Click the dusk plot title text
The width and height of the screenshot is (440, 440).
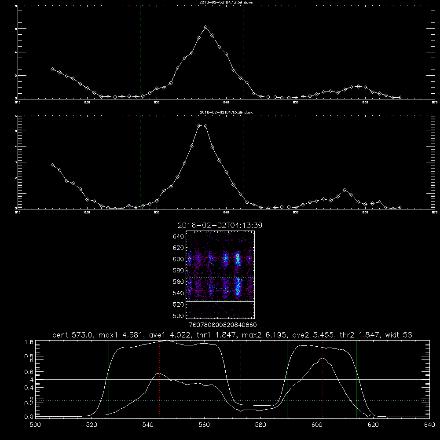tap(226, 112)
